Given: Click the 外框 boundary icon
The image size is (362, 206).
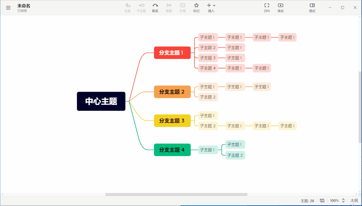Looking at the screenshot, I should [183, 5].
